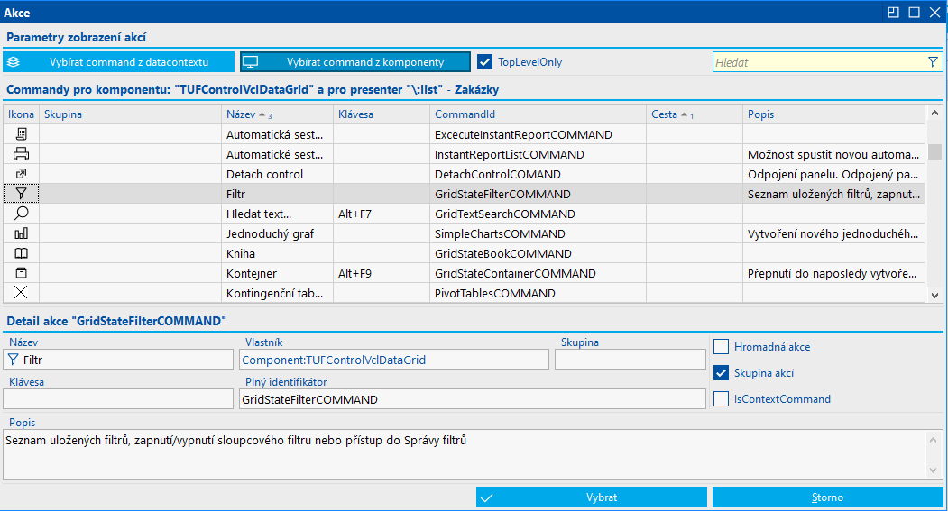Image resolution: width=948 pixels, height=511 pixels.
Task: Select the DetachControlCOMAND cell
Action: (x=538, y=174)
